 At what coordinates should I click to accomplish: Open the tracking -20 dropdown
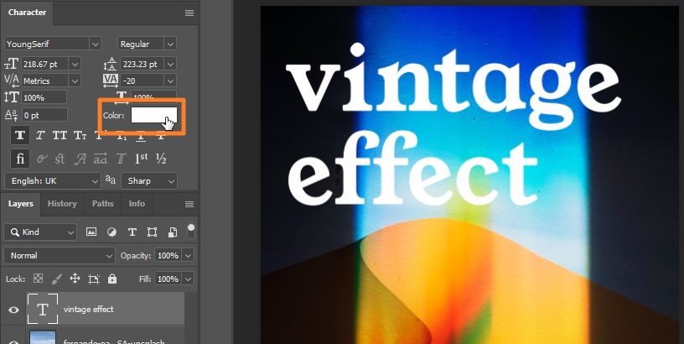tap(170, 81)
